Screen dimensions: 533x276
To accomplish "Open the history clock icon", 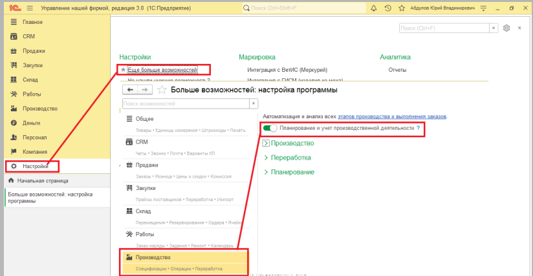I will (x=388, y=8).
